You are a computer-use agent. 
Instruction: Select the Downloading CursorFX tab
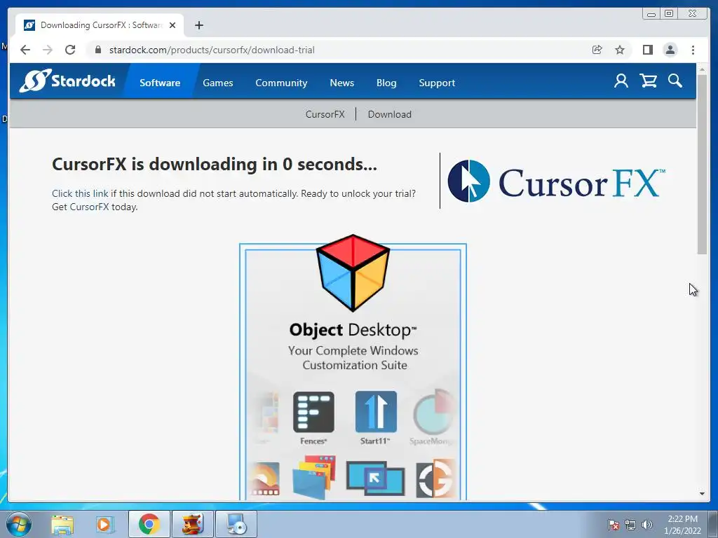click(x=100, y=25)
